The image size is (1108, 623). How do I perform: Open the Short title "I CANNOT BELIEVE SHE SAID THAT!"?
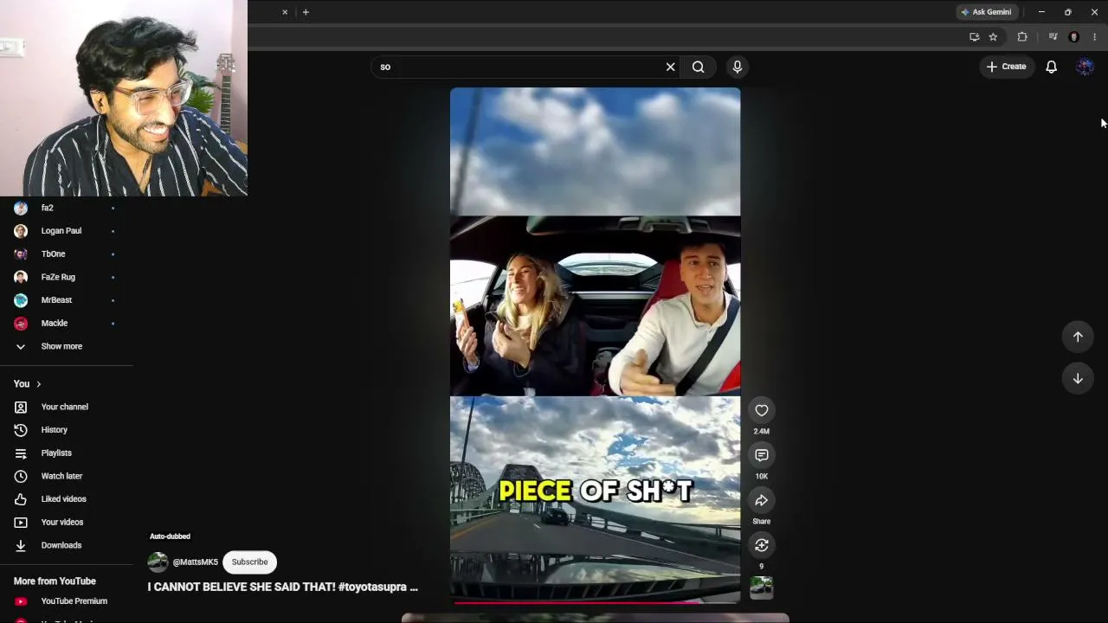point(282,587)
